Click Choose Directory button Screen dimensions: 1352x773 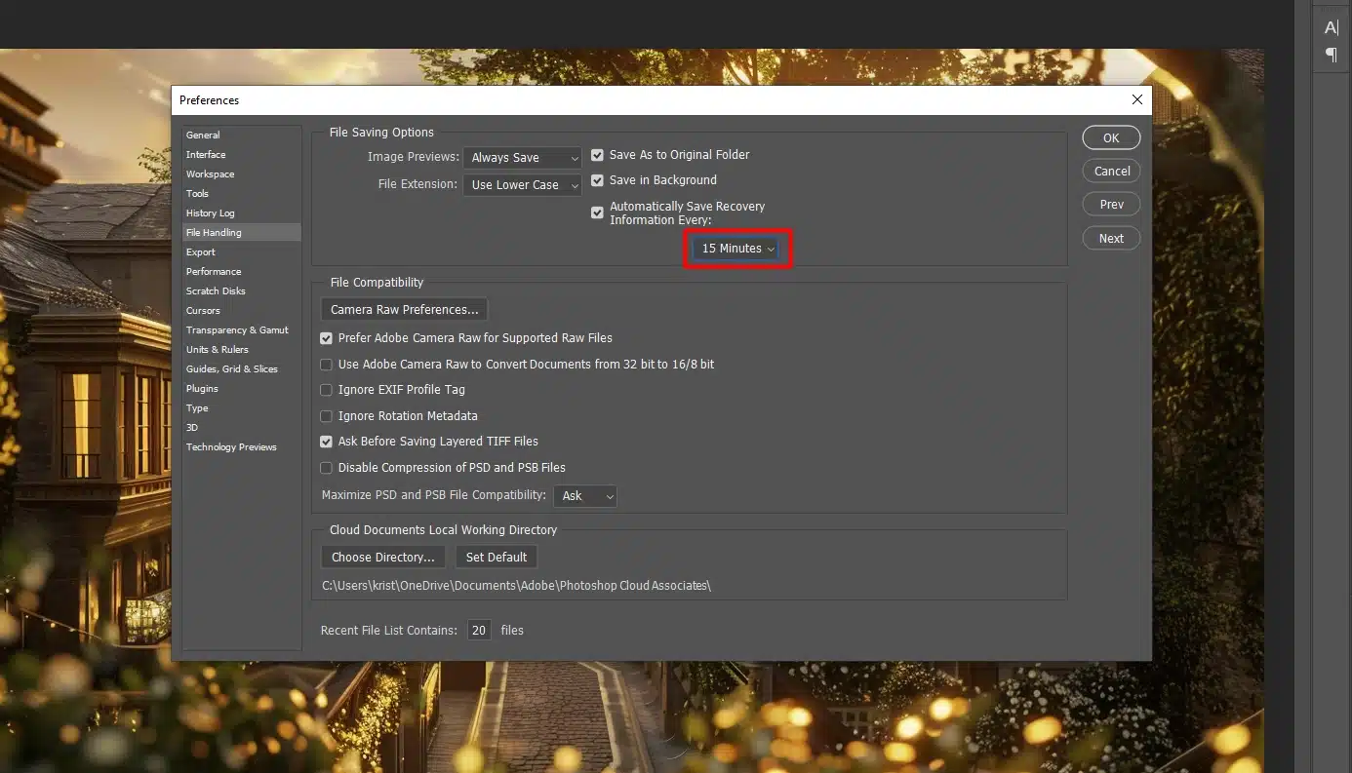tap(382, 558)
